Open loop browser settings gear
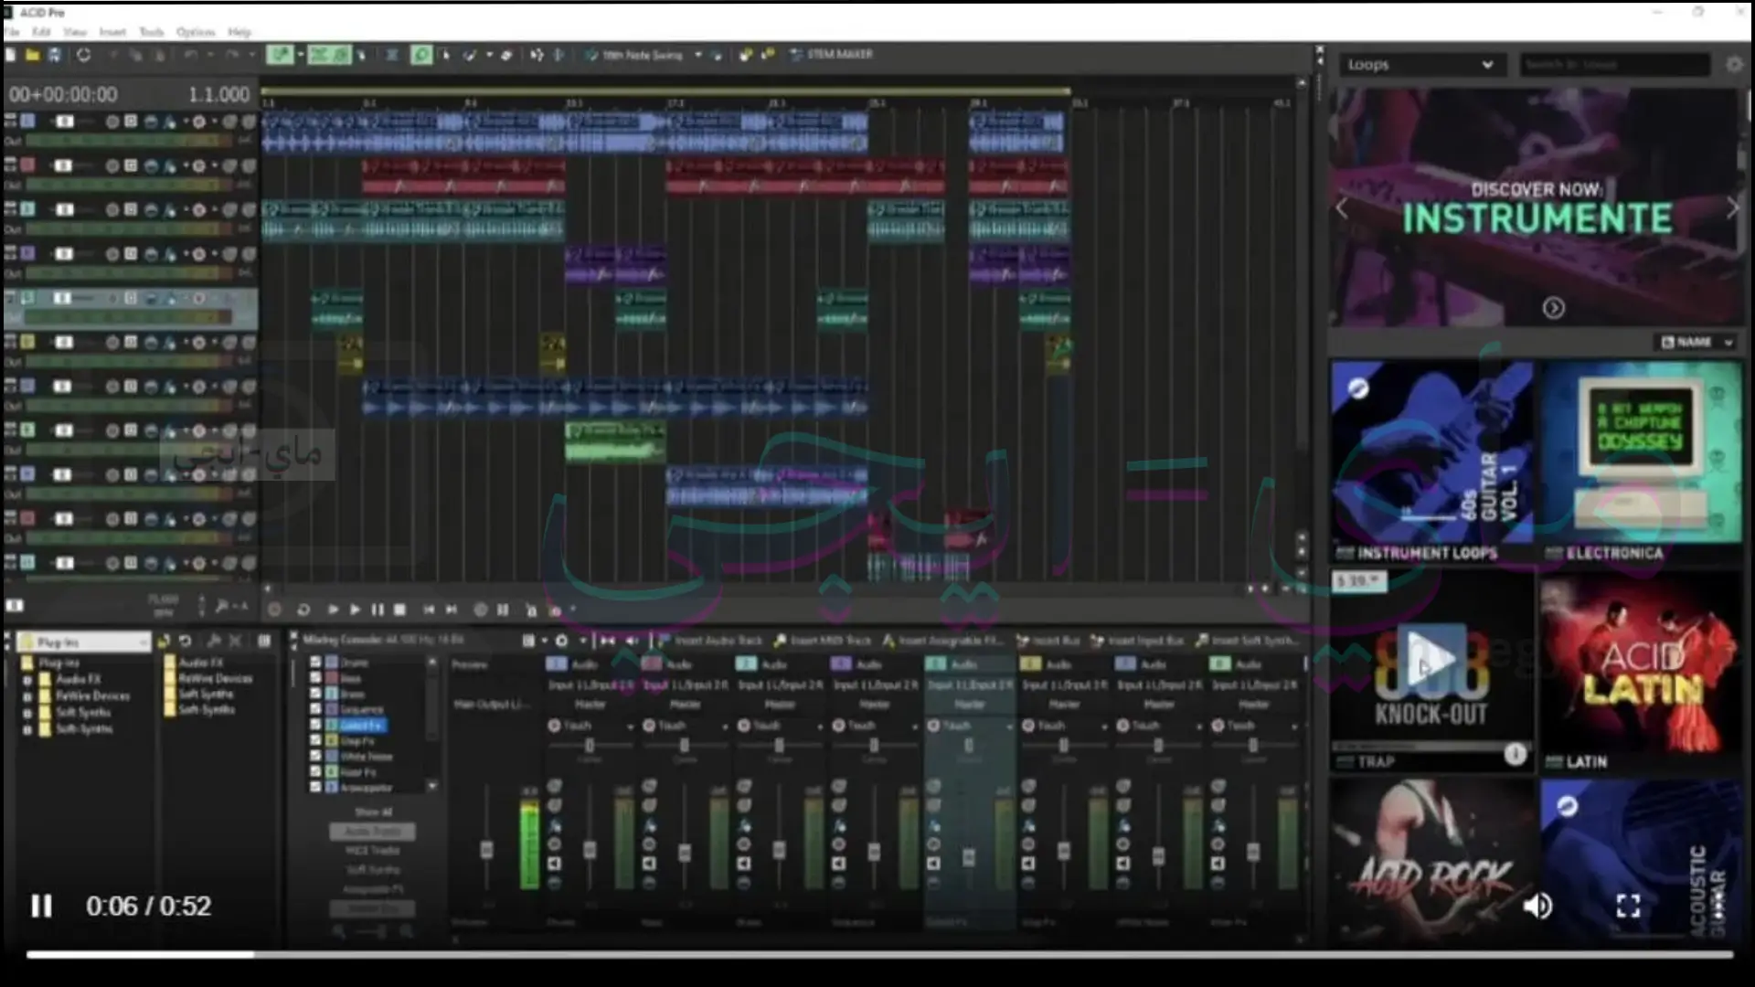1755x987 pixels. [1734, 65]
